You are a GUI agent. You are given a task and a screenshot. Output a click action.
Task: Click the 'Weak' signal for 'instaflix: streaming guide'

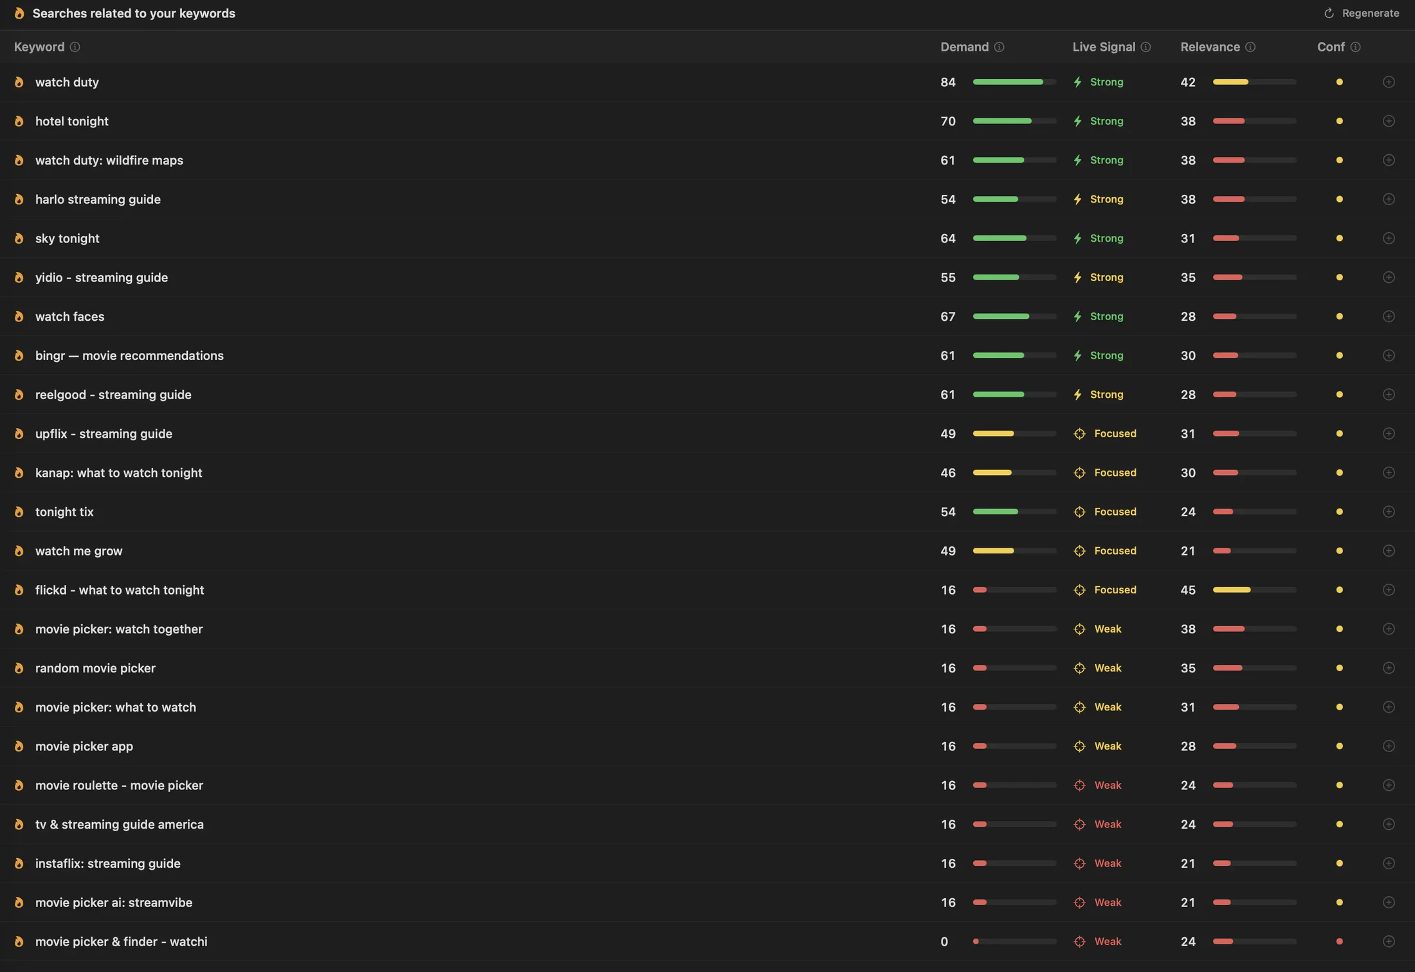click(x=1097, y=863)
